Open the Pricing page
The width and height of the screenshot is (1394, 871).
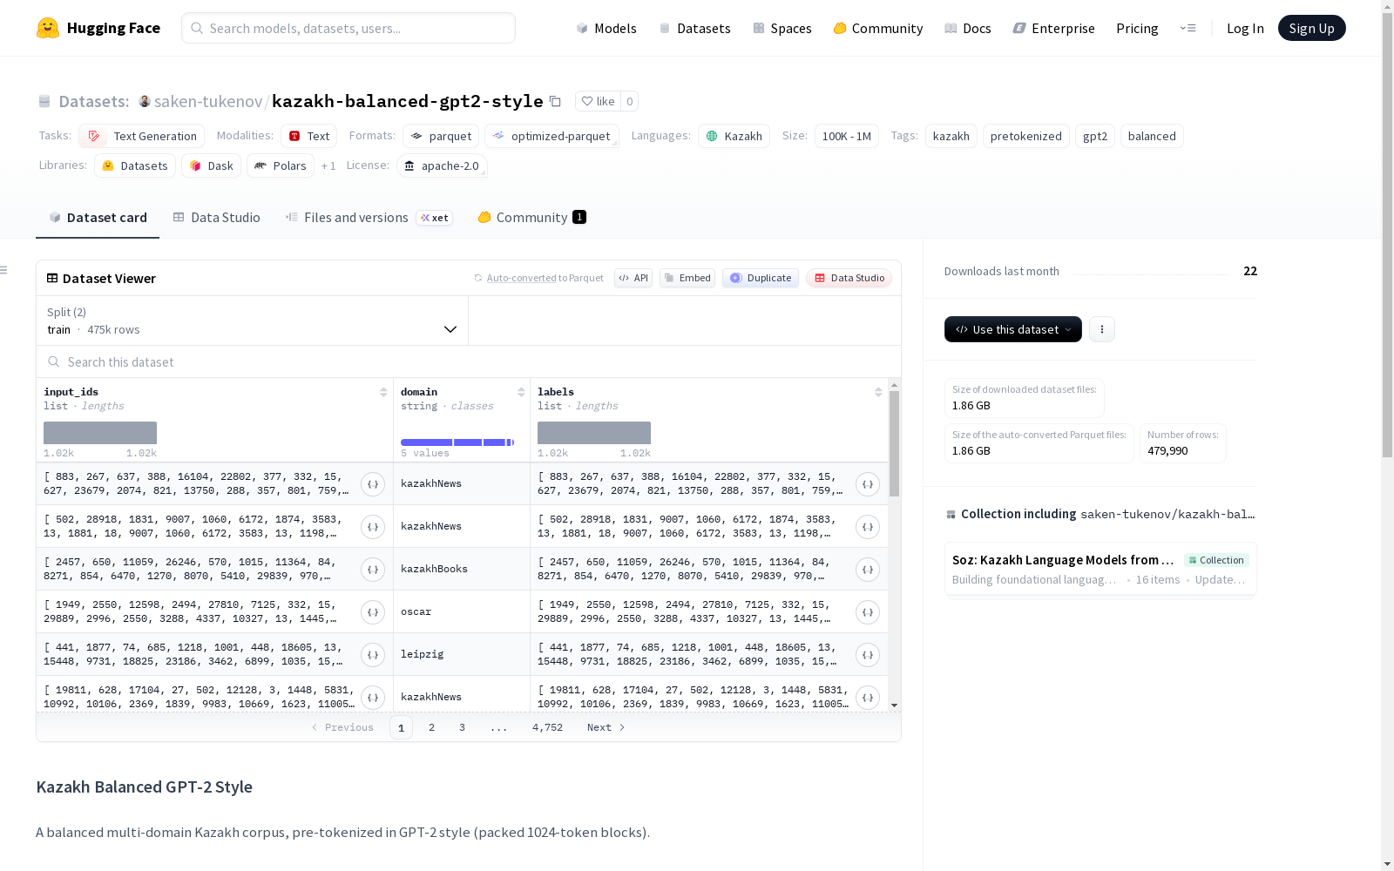click(1137, 28)
